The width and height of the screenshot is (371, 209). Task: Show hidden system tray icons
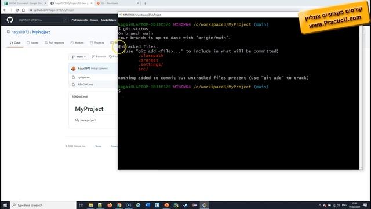tap(320, 205)
